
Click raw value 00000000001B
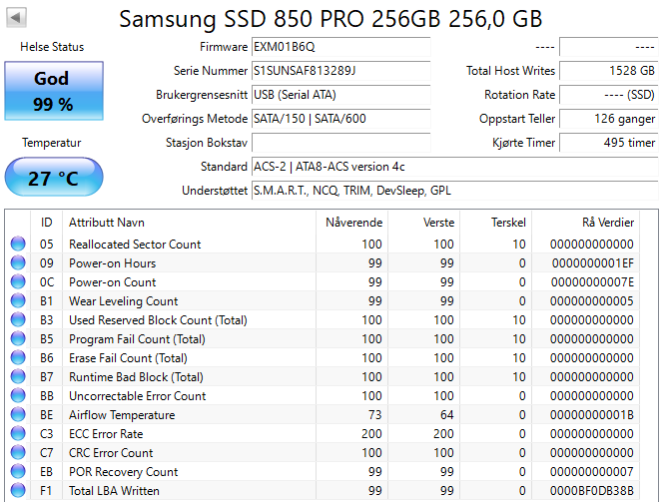[x=592, y=415]
